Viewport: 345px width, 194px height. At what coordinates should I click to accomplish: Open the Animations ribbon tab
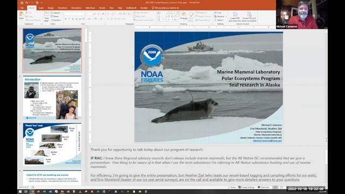point(76,8)
